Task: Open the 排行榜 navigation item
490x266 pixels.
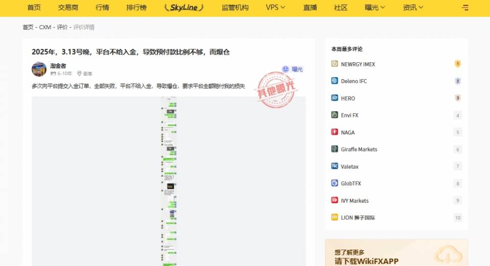Action: click(x=136, y=7)
